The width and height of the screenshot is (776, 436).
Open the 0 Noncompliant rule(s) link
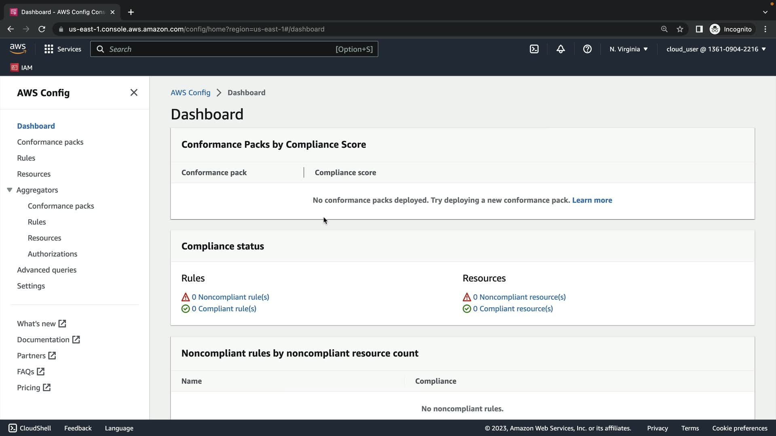[230, 297]
